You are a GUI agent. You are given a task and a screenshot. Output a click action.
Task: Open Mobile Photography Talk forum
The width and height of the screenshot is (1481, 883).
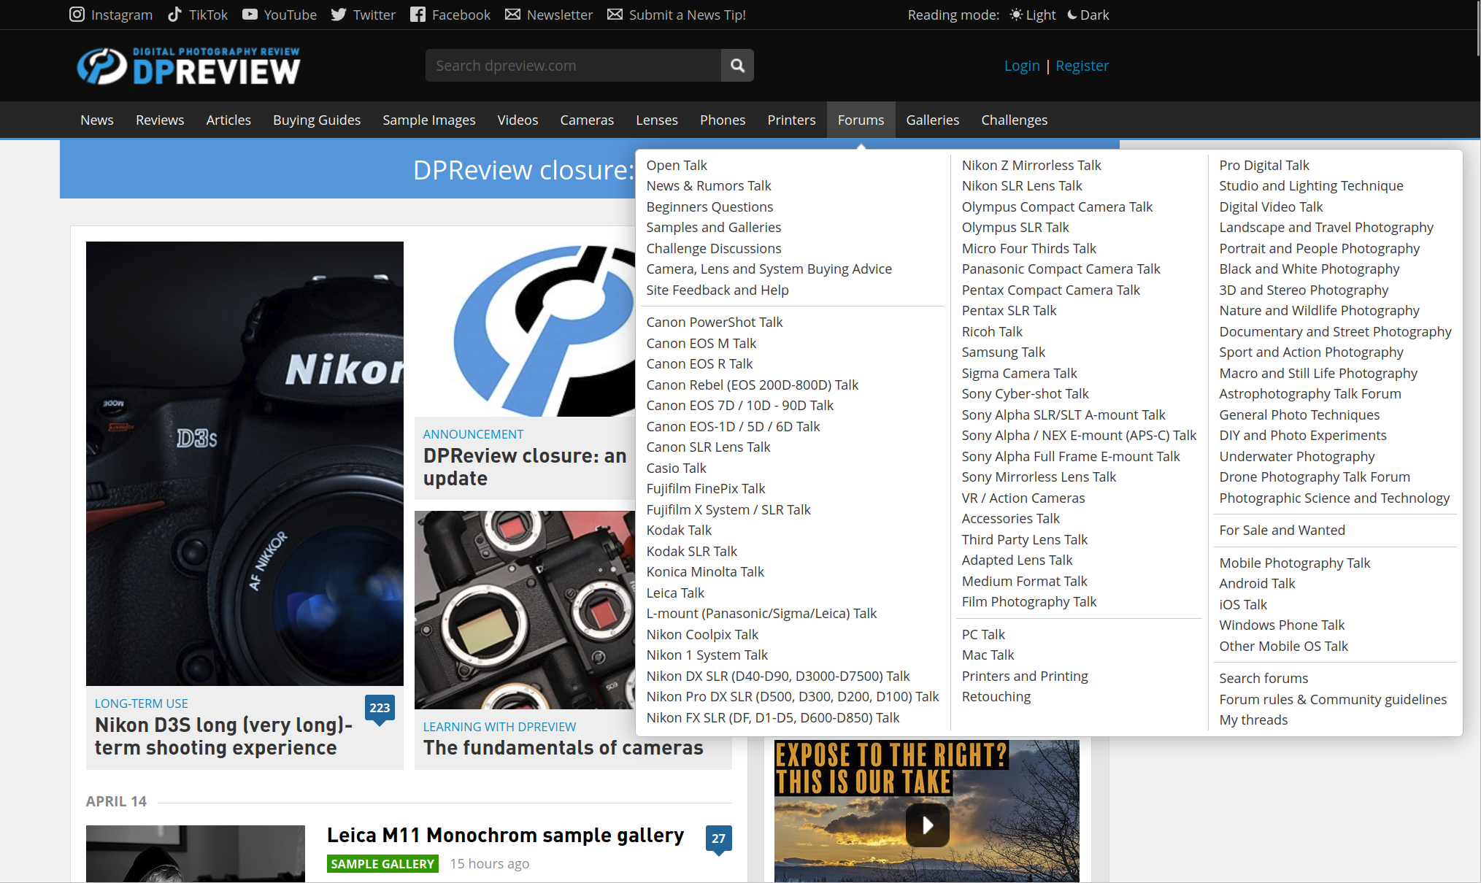(x=1294, y=563)
